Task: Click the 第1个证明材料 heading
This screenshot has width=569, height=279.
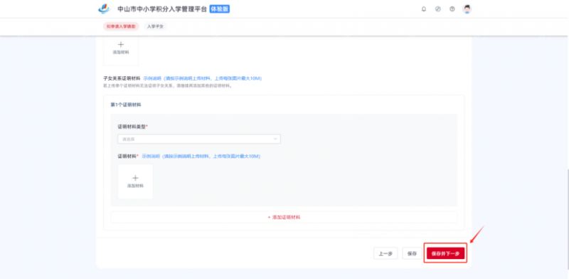Action: [x=126, y=105]
